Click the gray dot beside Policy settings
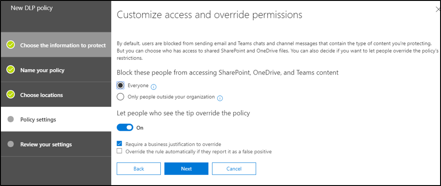Image resolution: width=441 pixels, height=186 pixels. point(11,120)
